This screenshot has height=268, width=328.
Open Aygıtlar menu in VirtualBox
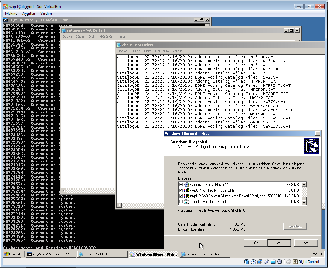click(29, 13)
